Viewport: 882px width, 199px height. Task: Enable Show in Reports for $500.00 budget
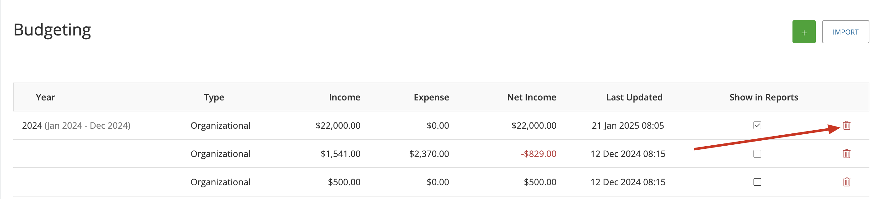pos(757,182)
